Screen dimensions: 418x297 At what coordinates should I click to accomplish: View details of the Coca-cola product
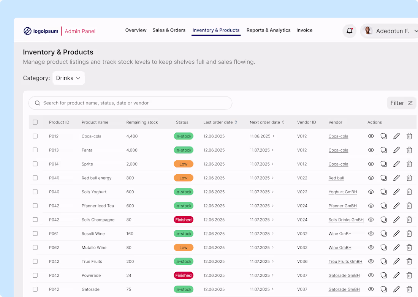click(371, 136)
